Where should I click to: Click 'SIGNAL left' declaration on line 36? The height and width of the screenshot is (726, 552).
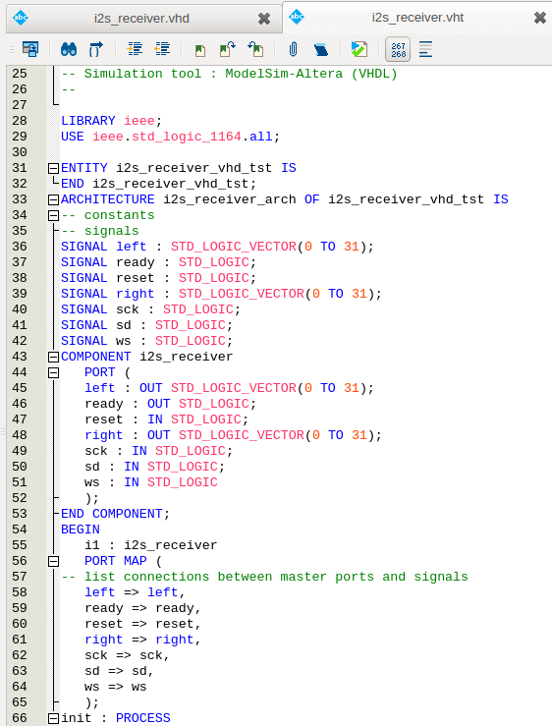pos(217,247)
